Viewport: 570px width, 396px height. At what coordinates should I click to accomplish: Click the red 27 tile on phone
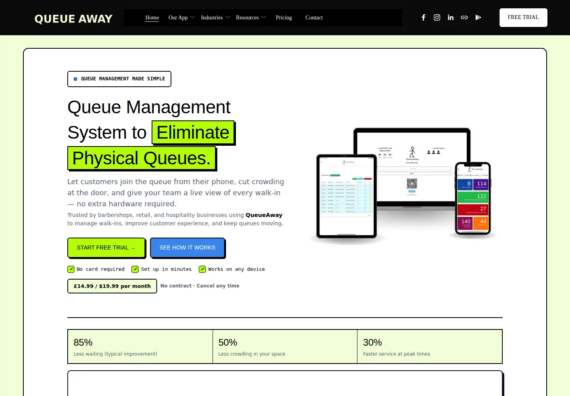[473, 209]
